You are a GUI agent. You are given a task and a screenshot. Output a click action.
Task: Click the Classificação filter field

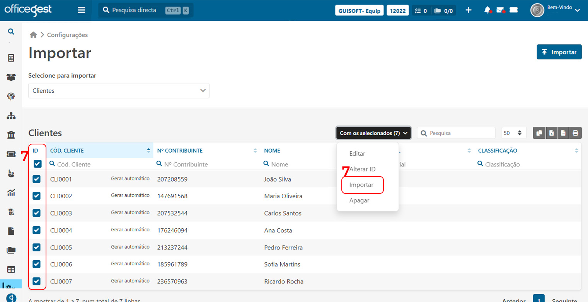pyautogui.click(x=527, y=164)
